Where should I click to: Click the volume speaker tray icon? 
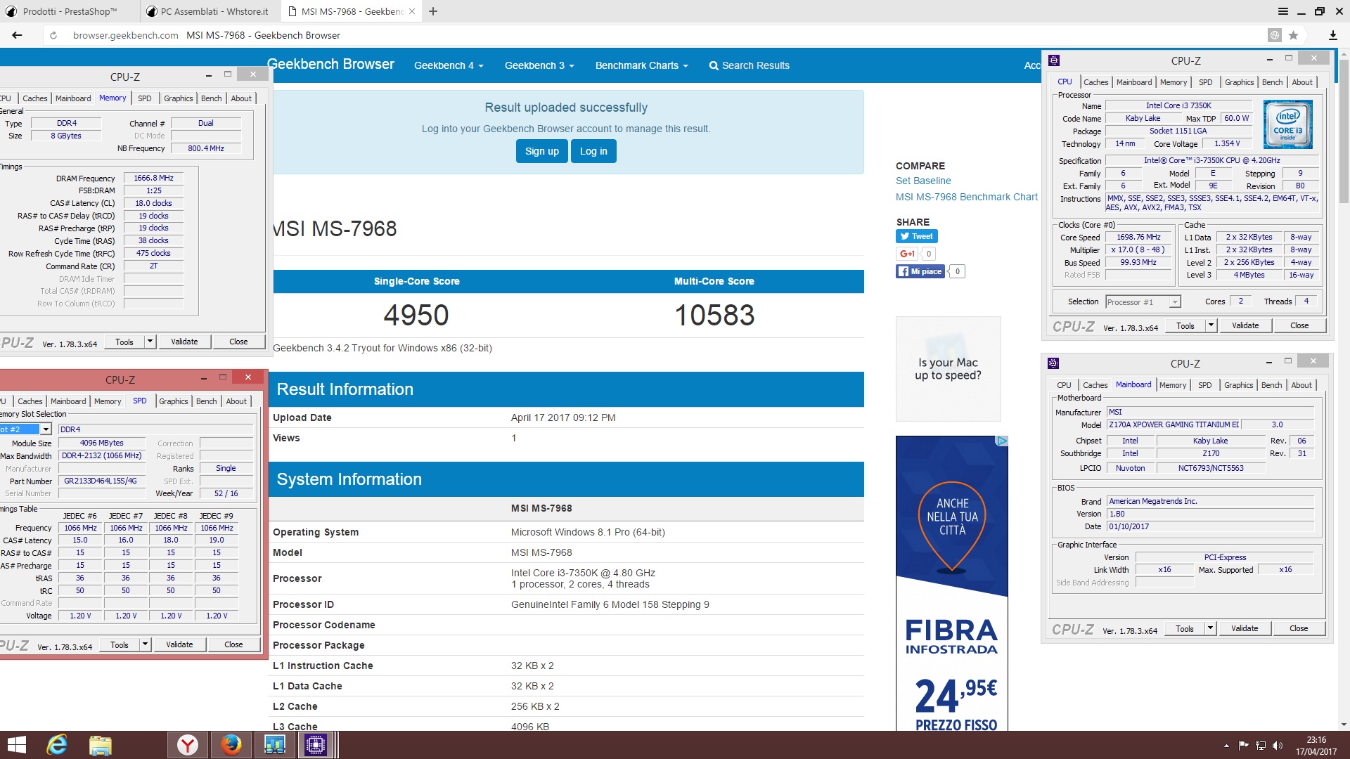coord(1278,746)
